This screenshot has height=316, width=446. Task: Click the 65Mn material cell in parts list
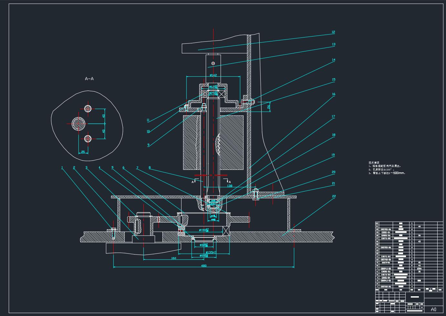coord(419,268)
